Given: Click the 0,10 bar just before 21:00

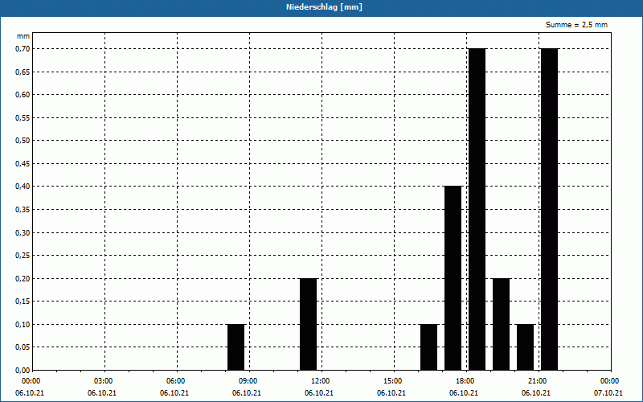Looking at the screenshot, I should [x=526, y=347].
